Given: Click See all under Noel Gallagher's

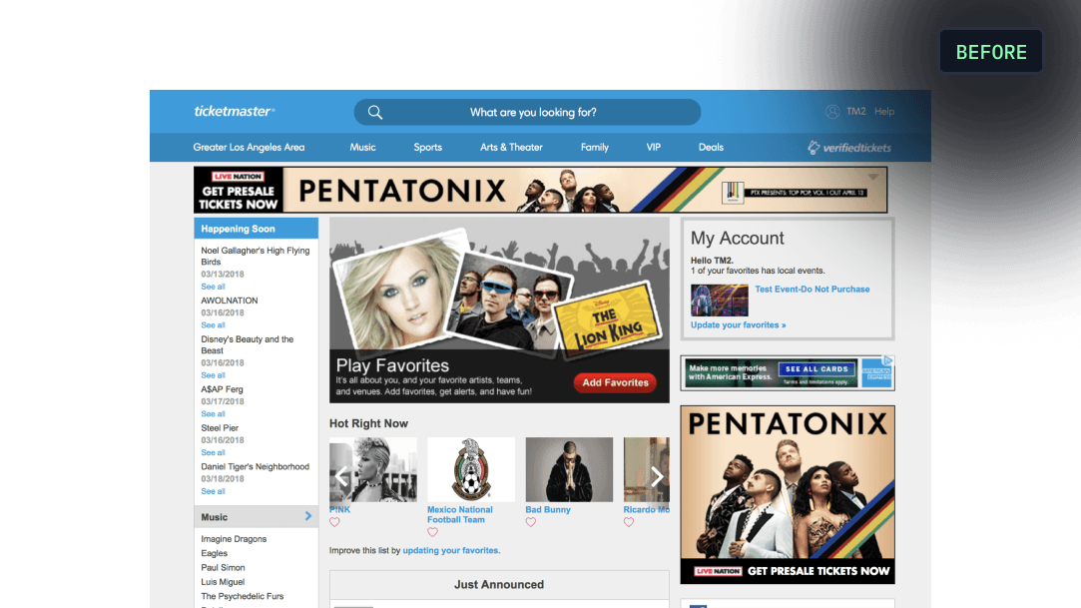Looking at the screenshot, I should (x=213, y=287).
